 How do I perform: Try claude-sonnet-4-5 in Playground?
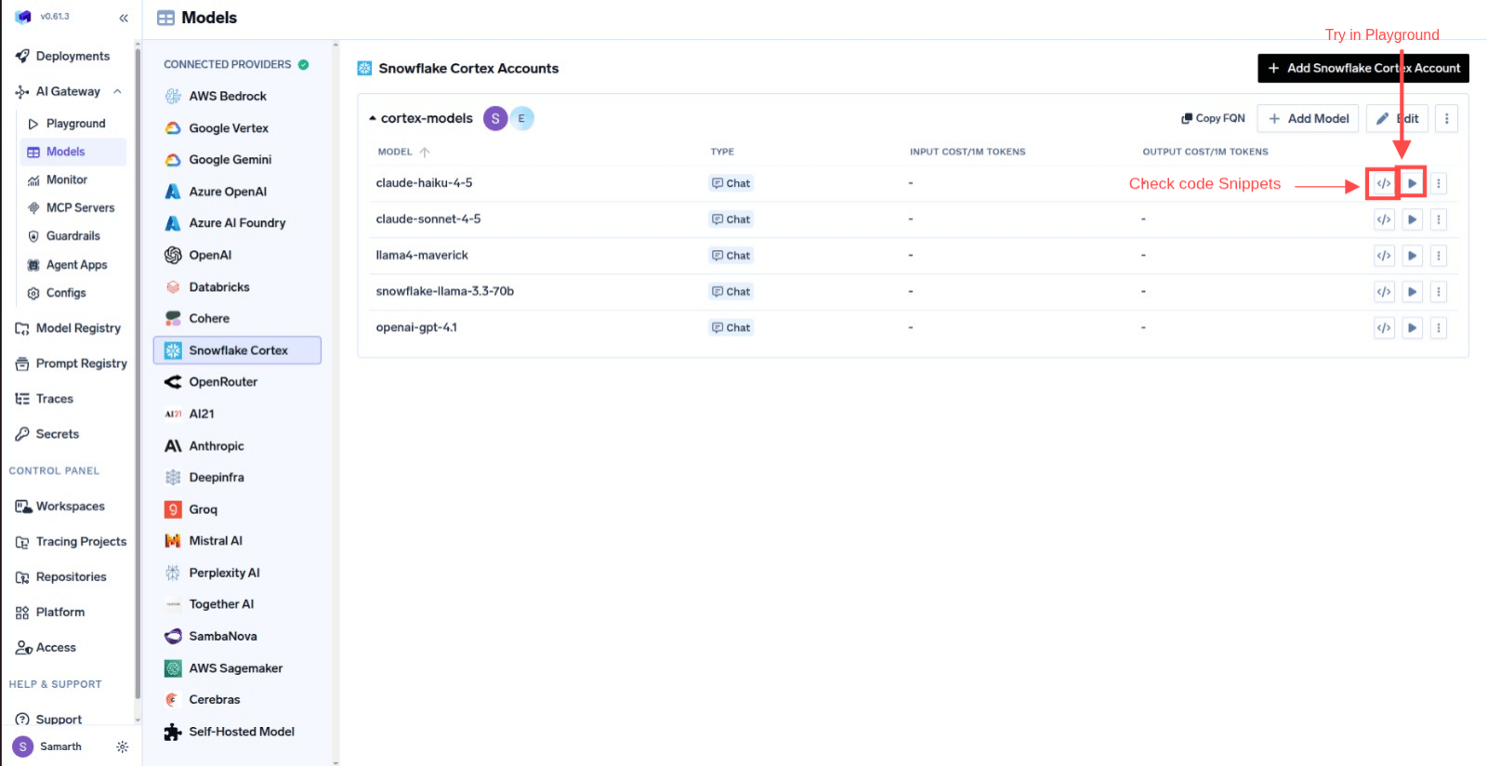1412,219
